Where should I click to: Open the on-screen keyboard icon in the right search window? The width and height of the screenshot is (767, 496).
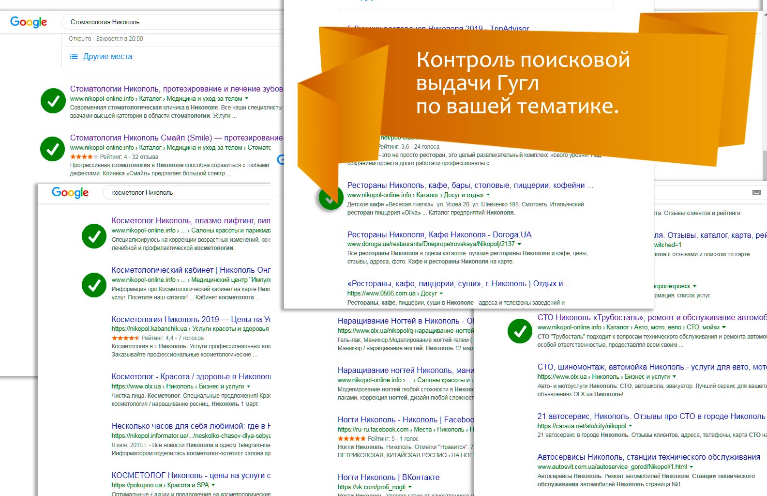[757, 192]
